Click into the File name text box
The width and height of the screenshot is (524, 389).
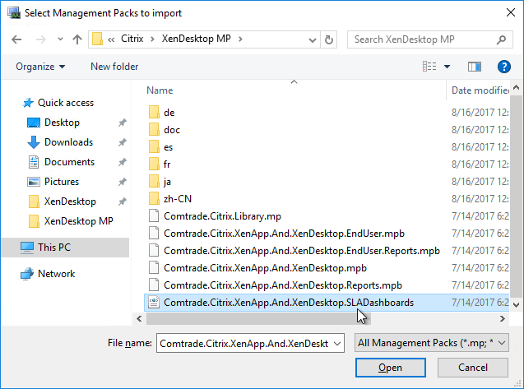coord(244,343)
